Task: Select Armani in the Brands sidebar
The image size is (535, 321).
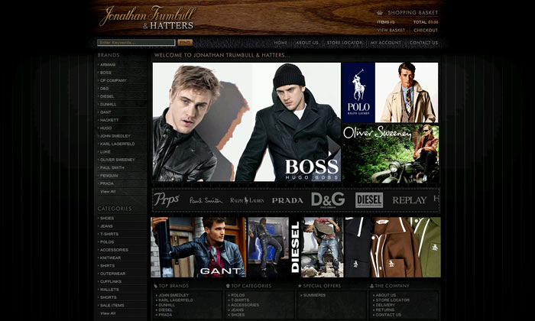Action: [108, 65]
